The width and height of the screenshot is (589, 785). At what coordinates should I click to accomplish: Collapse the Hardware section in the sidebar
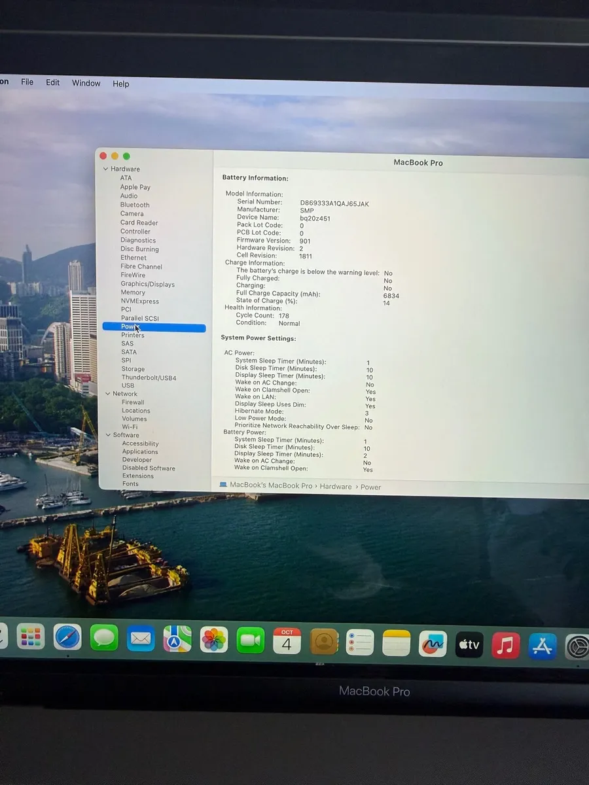[x=106, y=169]
